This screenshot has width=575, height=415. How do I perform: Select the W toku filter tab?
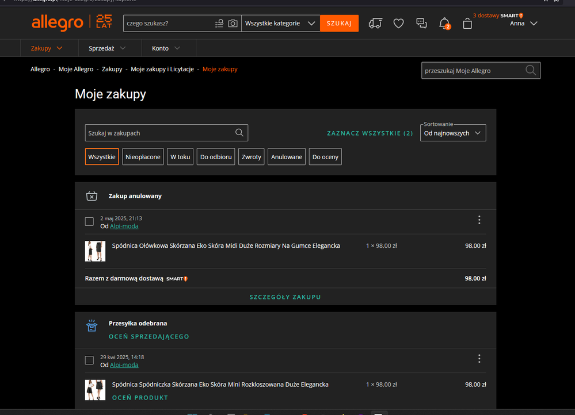pos(180,157)
